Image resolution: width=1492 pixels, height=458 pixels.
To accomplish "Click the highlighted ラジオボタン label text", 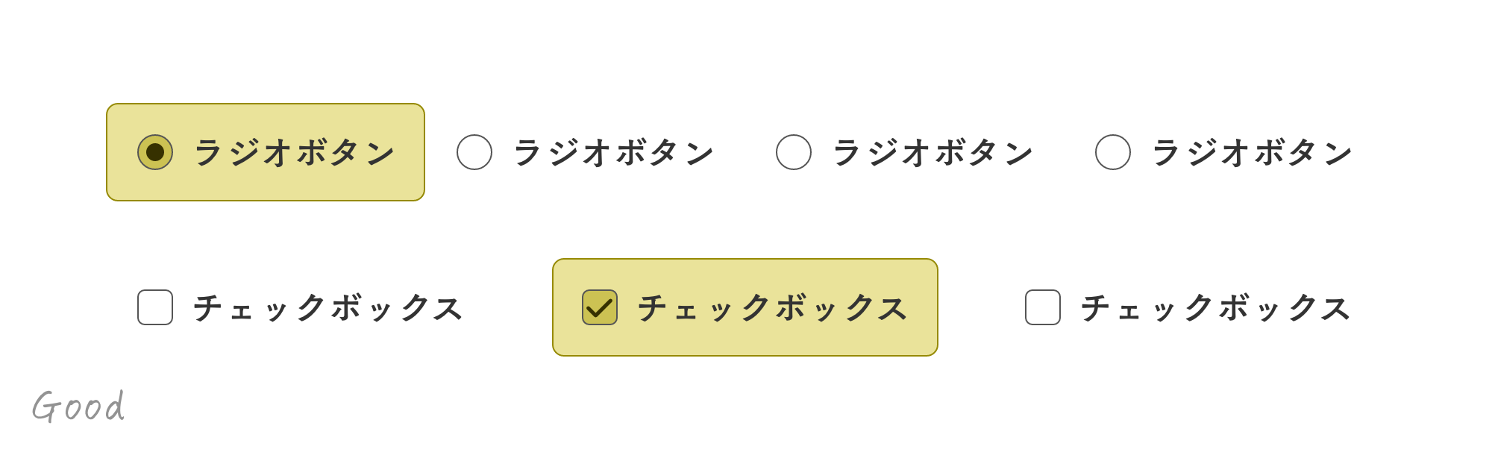I will pos(294,153).
